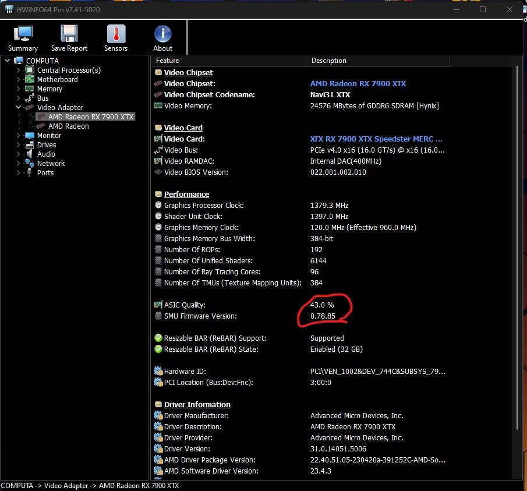The image size is (527, 491).
Task: Expand the Network tree node
Action: click(x=19, y=163)
